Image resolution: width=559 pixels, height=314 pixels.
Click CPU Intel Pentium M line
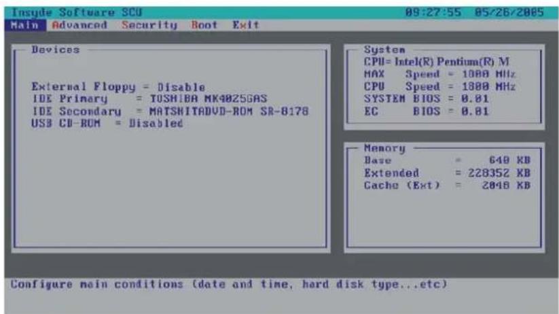(436, 62)
